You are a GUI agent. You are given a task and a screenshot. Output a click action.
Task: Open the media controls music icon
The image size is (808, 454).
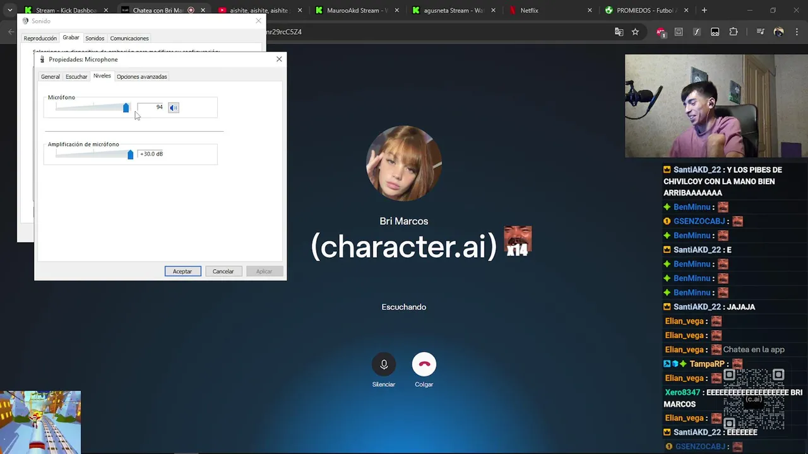tap(760, 32)
